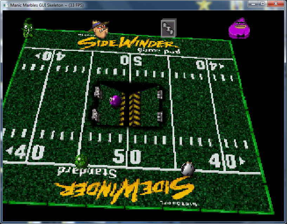Click the purple marble in the center pit
This screenshot has height=224, width=287.
115,101
